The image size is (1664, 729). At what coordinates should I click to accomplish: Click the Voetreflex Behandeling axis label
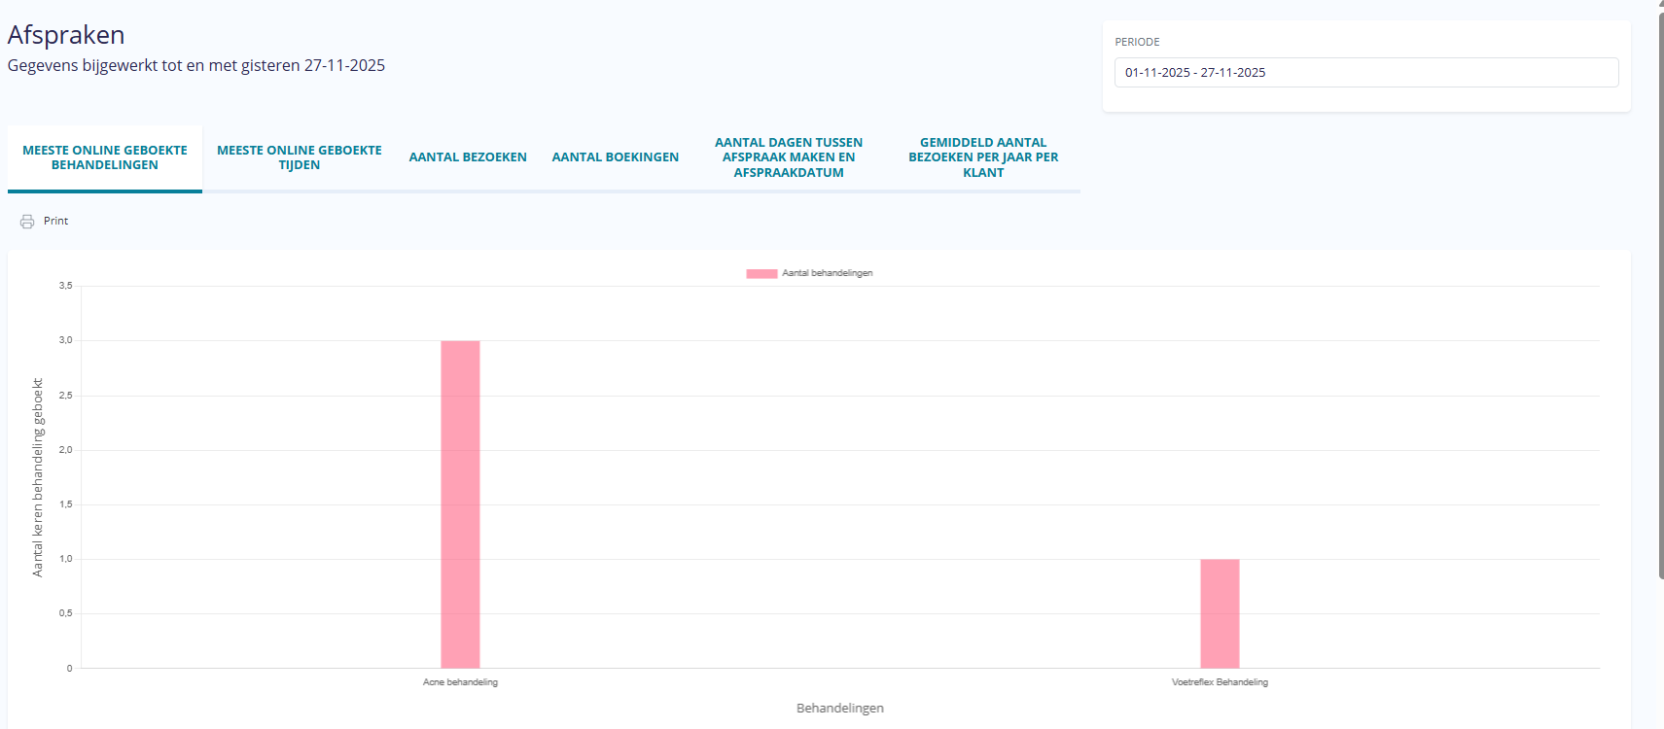click(1220, 682)
